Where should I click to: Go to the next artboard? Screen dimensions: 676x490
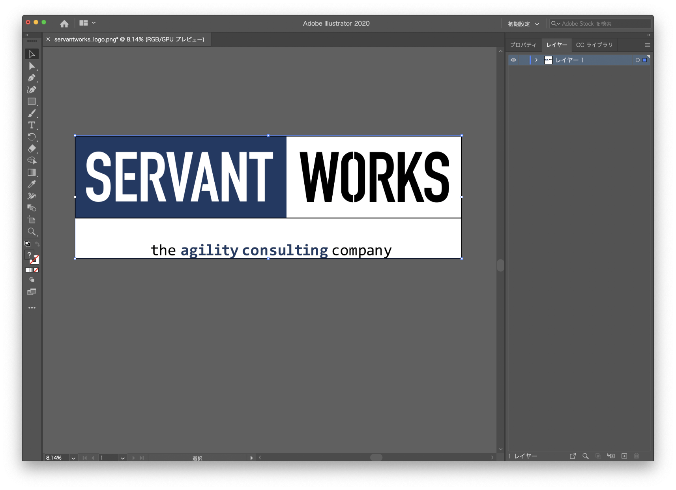coord(133,458)
